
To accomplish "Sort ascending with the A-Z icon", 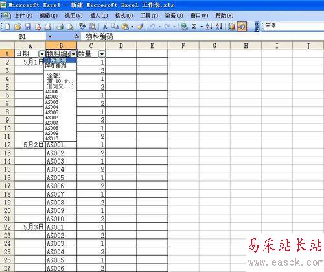I will click(209, 27).
